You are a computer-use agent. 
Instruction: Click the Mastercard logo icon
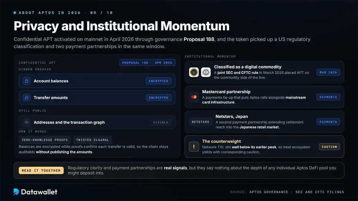[194, 97]
